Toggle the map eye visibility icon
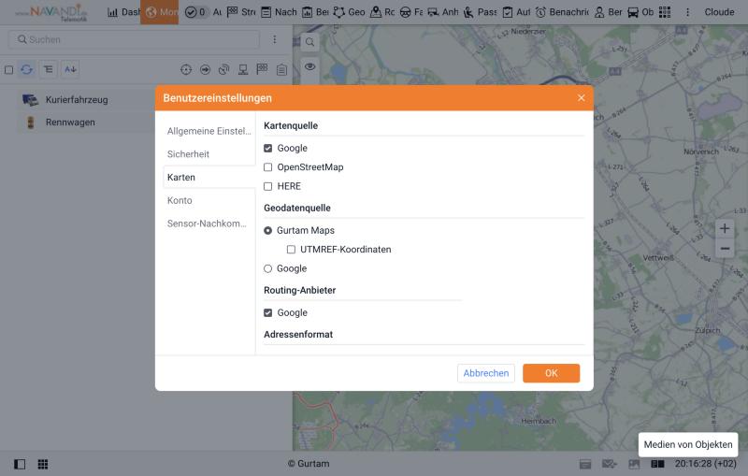Viewport: 748px width, 476px height. (310, 66)
